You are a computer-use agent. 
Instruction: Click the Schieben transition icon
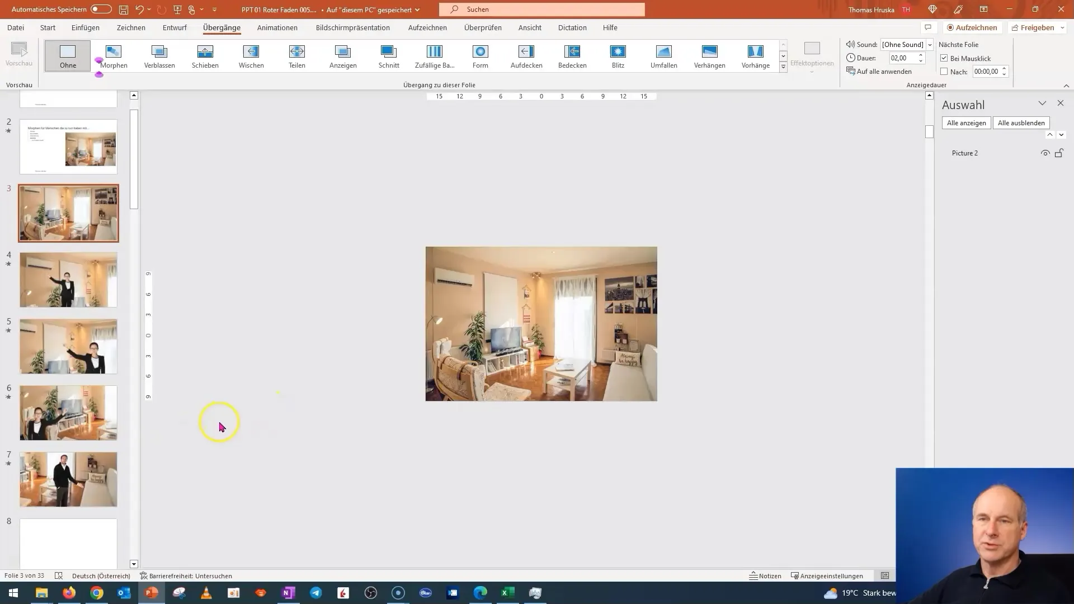pos(205,56)
